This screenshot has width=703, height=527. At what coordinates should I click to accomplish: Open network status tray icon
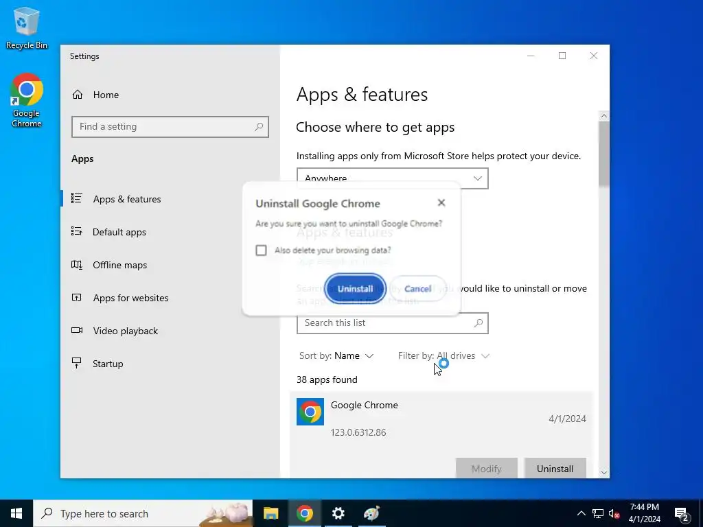click(x=598, y=513)
